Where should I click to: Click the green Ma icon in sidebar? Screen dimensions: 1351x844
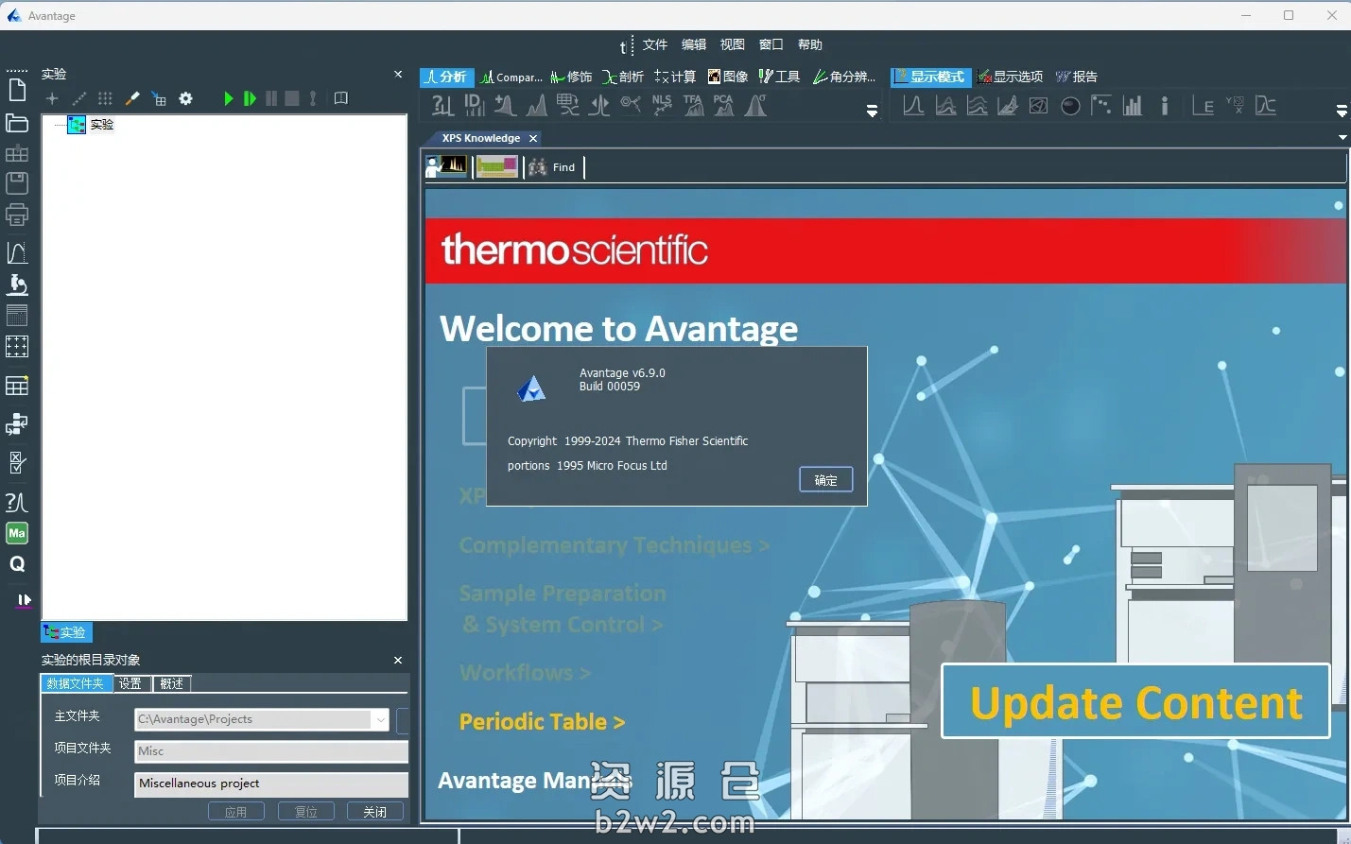pos(17,533)
